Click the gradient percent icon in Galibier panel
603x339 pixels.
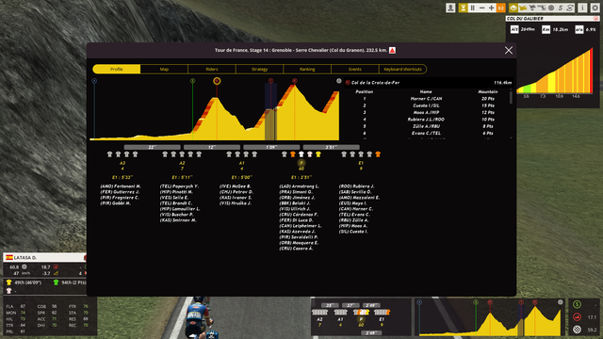[579, 29]
